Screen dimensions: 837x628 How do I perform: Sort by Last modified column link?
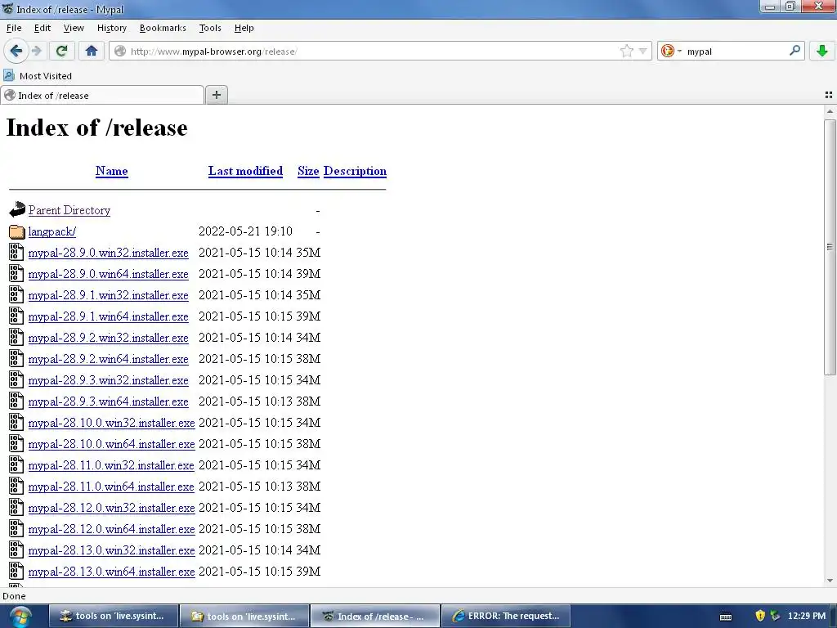click(245, 171)
